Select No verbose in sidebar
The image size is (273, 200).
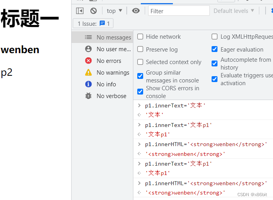(x=102, y=96)
